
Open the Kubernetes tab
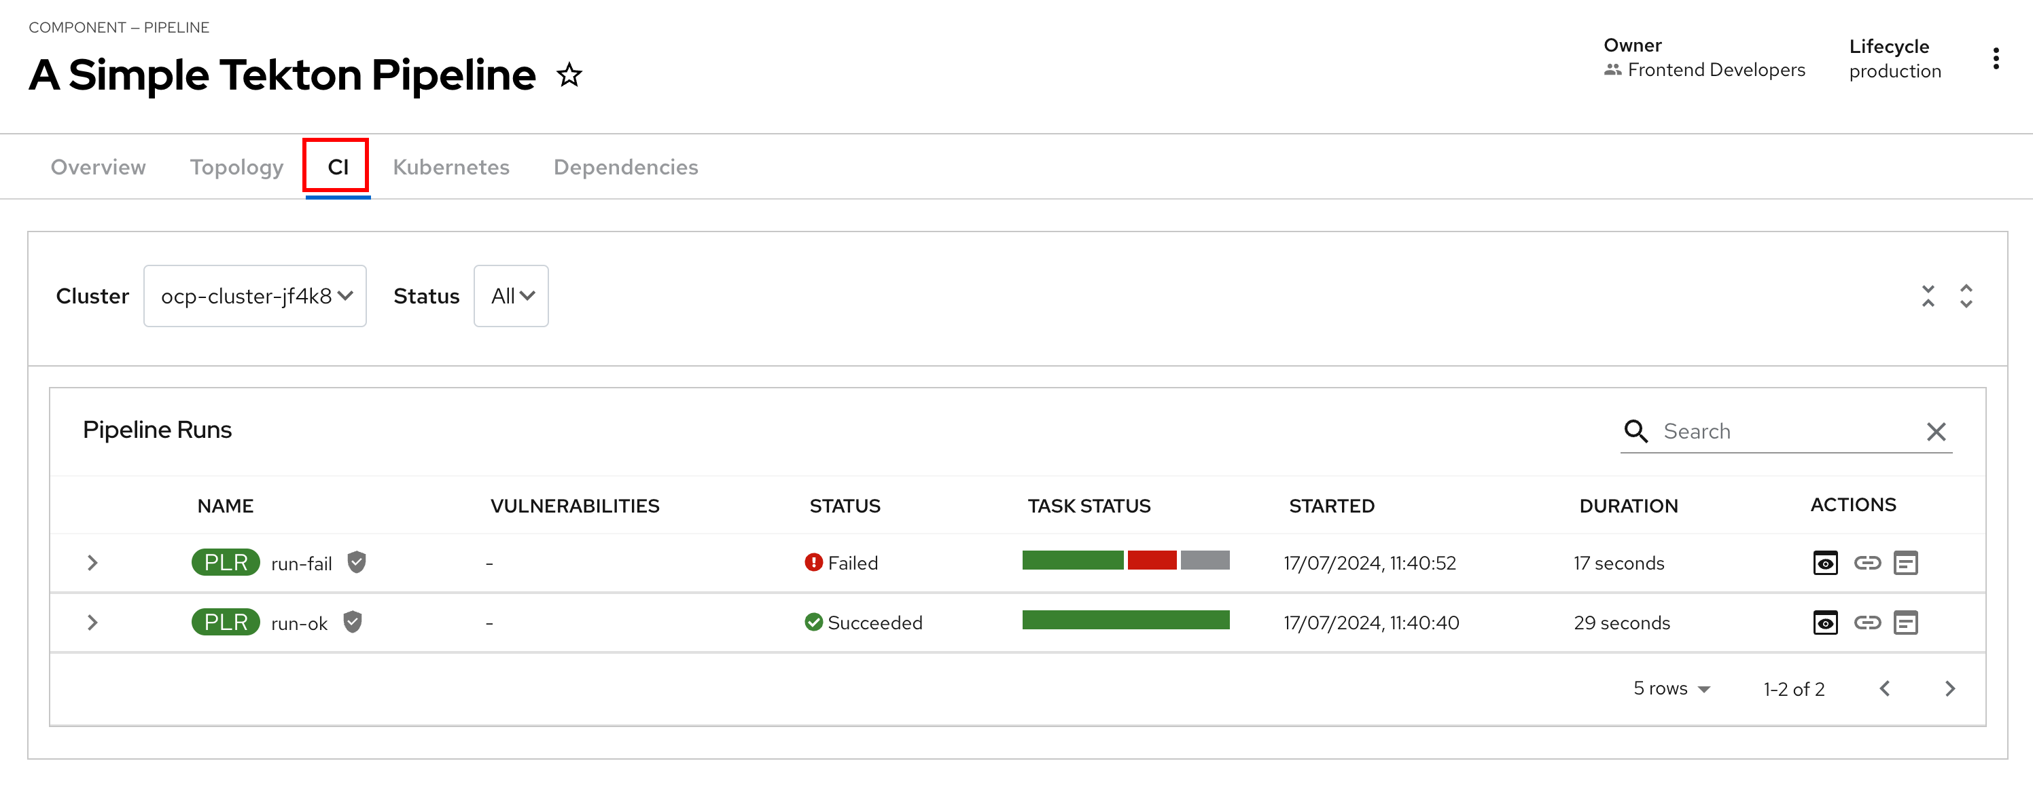pyautogui.click(x=450, y=167)
